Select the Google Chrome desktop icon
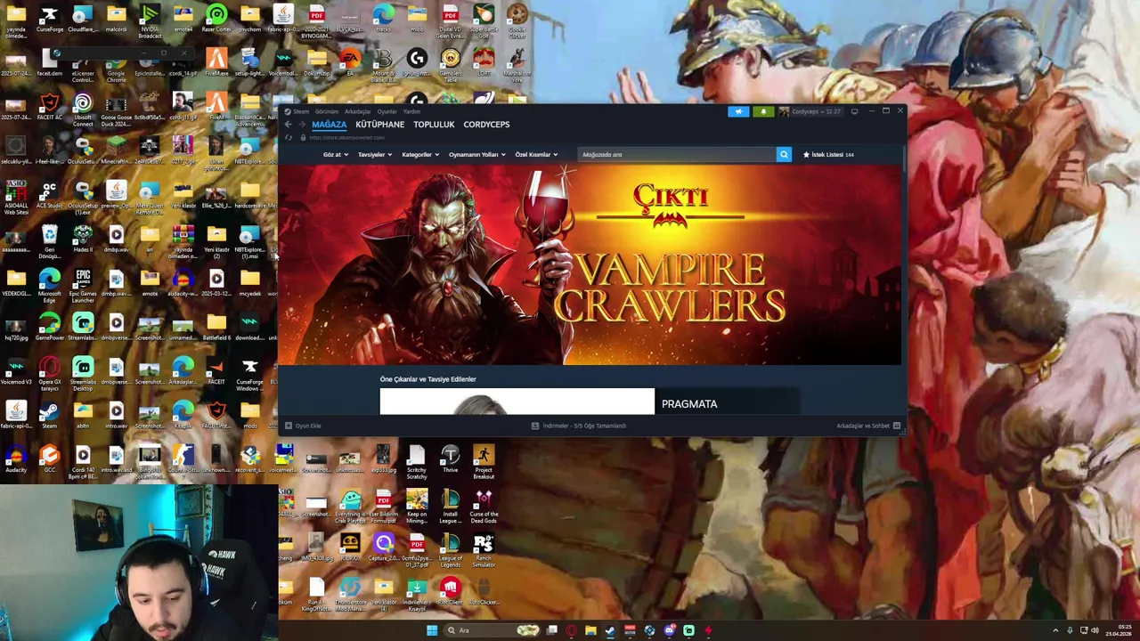Image resolution: width=1140 pixels, height=641 pixels. click(x=116, y=67)
